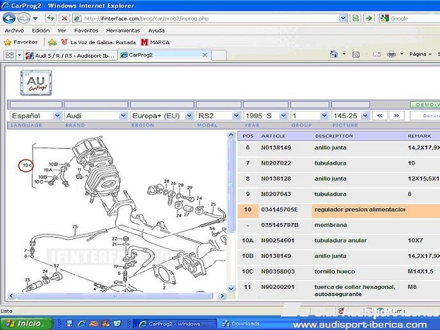Click the green Go arrow button
440x330 pixels.
[x=369, y=19]
